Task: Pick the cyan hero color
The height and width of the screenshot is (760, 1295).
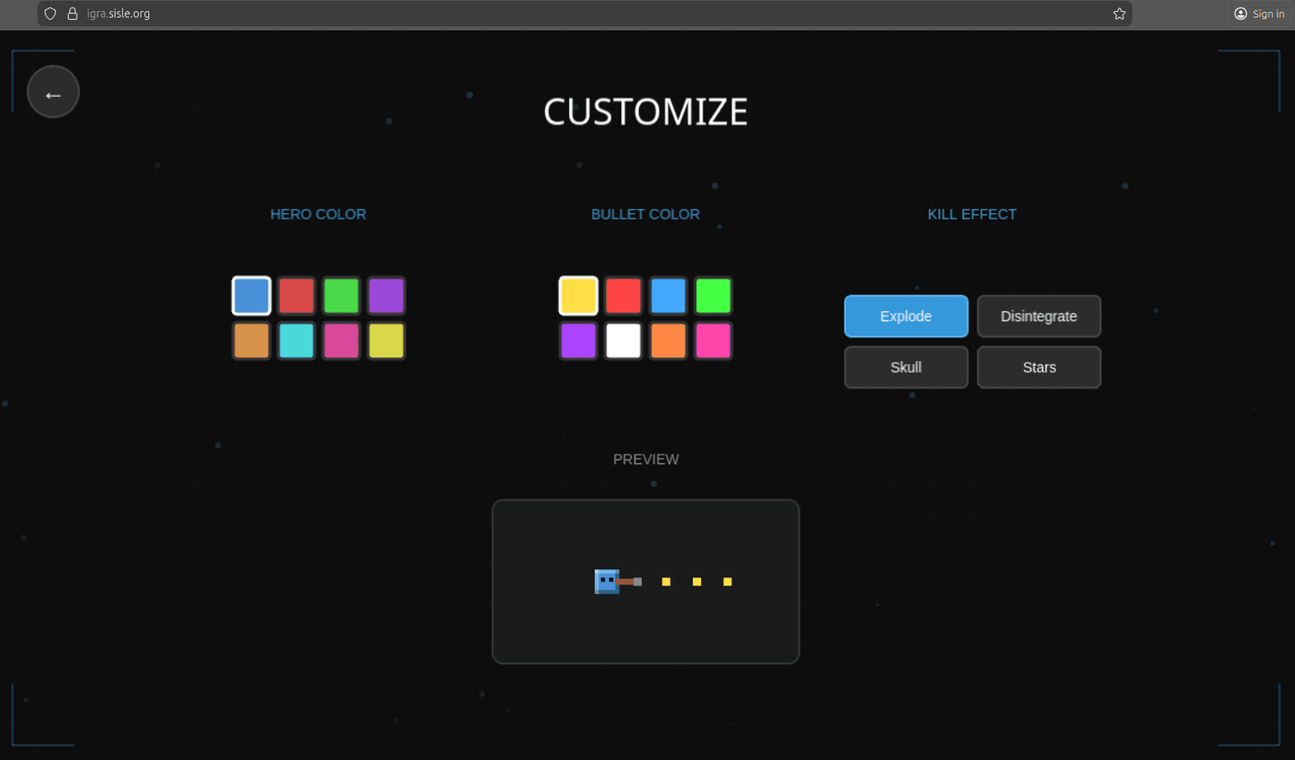Action: 297,341
